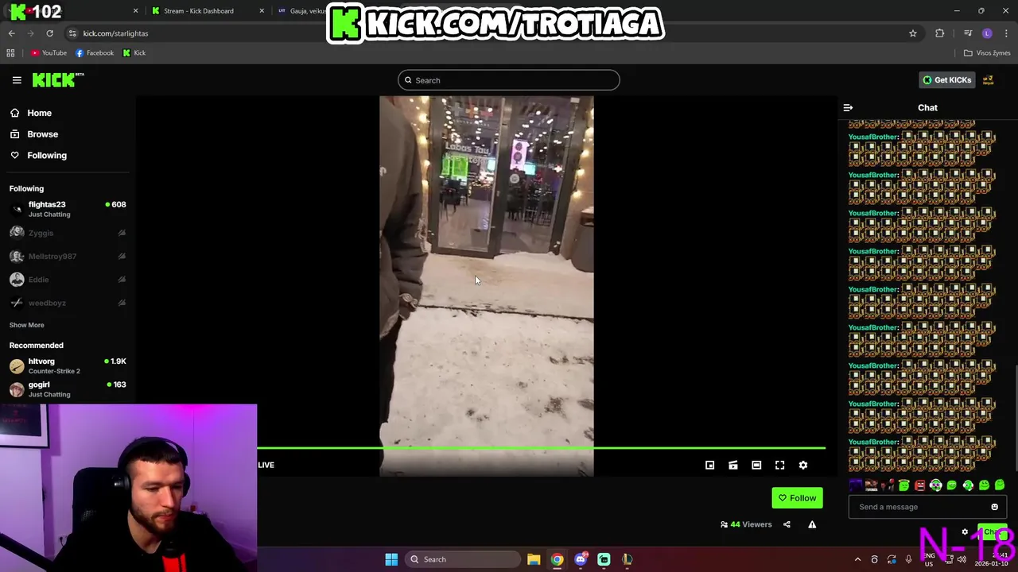The width and height of the screenshot is (1018, 572).
Task: Share the stream with share icon
Action: 787,524
